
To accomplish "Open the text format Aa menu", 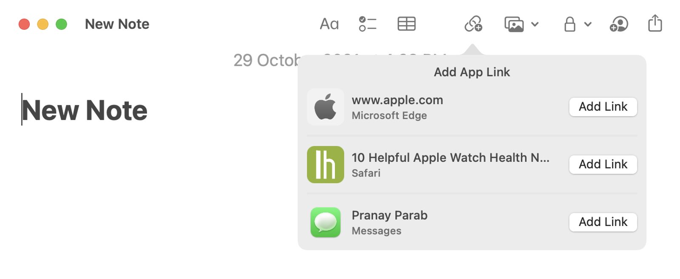I will (329, 24).
